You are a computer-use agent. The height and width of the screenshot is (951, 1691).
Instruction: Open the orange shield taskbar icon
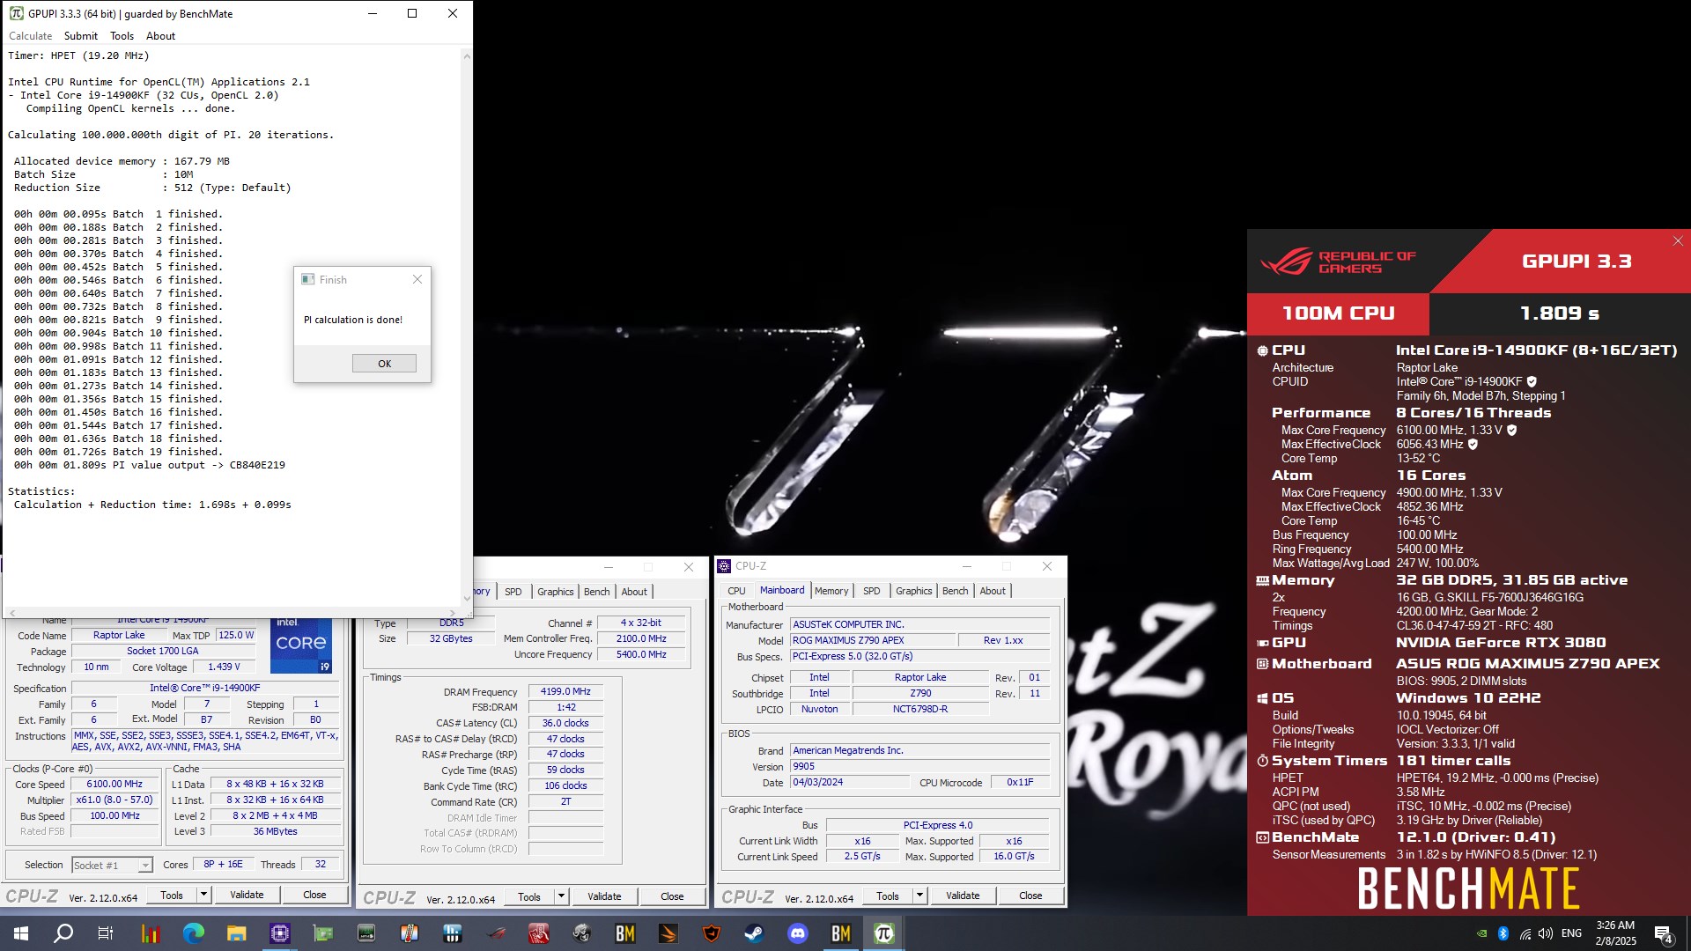click(x=711, y=933)
